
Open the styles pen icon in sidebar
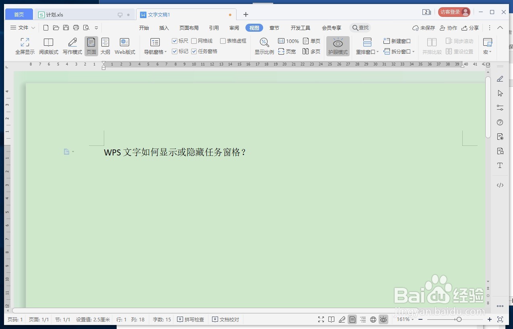pyautogui.click(x=500, y=79)
